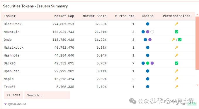Sort by the Market Share column header

click(x=95, y=16)
